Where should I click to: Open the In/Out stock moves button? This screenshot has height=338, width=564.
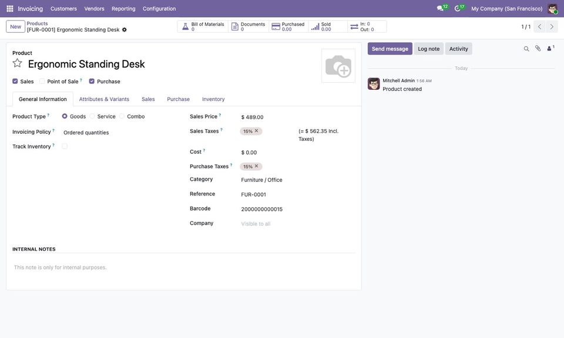click(x=367, y=26)
